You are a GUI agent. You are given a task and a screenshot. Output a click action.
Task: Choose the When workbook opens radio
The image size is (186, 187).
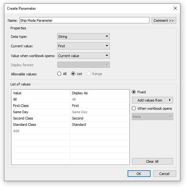[x=134, y=108]
